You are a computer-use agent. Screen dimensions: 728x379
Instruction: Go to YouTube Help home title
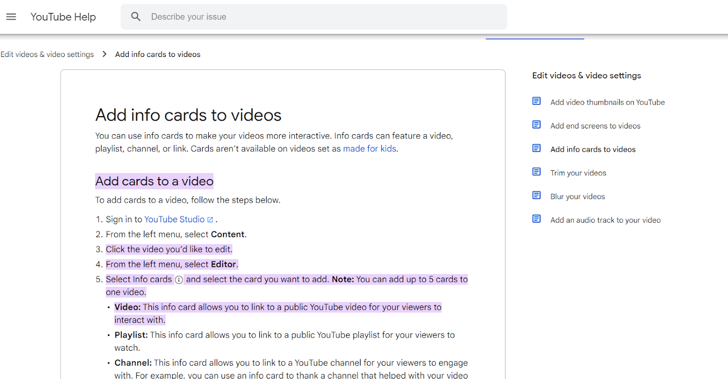pos(63,17)
